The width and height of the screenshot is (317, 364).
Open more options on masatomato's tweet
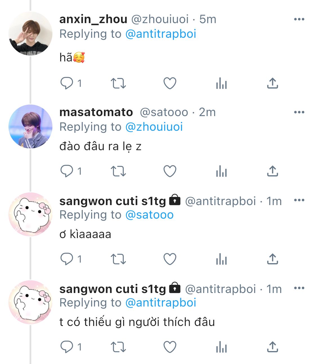(x=299, y=112)
